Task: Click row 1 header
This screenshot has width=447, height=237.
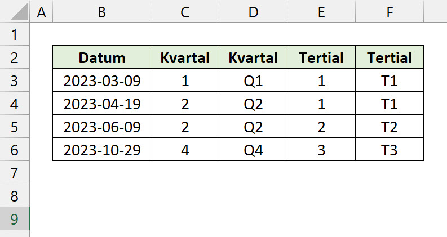Action: pos(15,35)
